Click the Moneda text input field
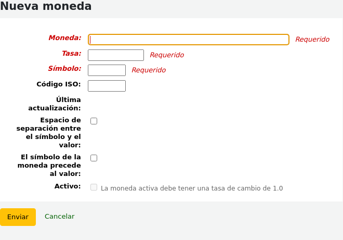 coord(189,40)
